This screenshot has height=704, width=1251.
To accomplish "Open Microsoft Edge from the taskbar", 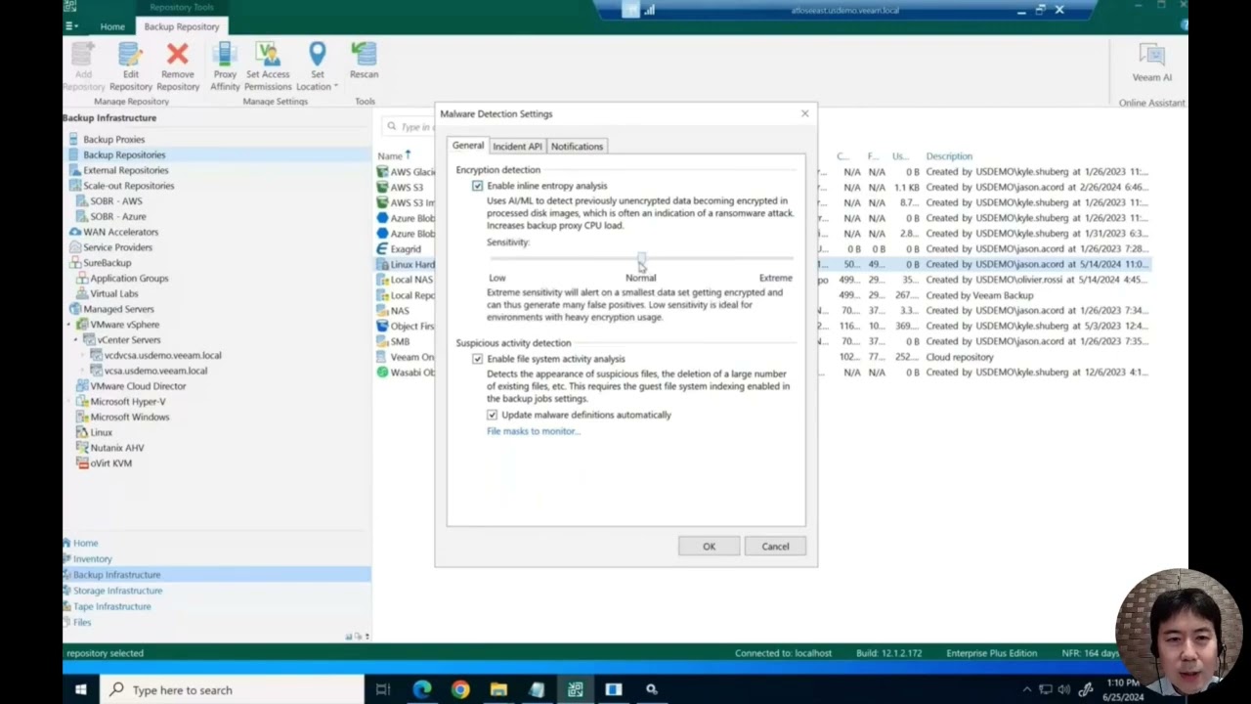I will click(x=422, y=689).
